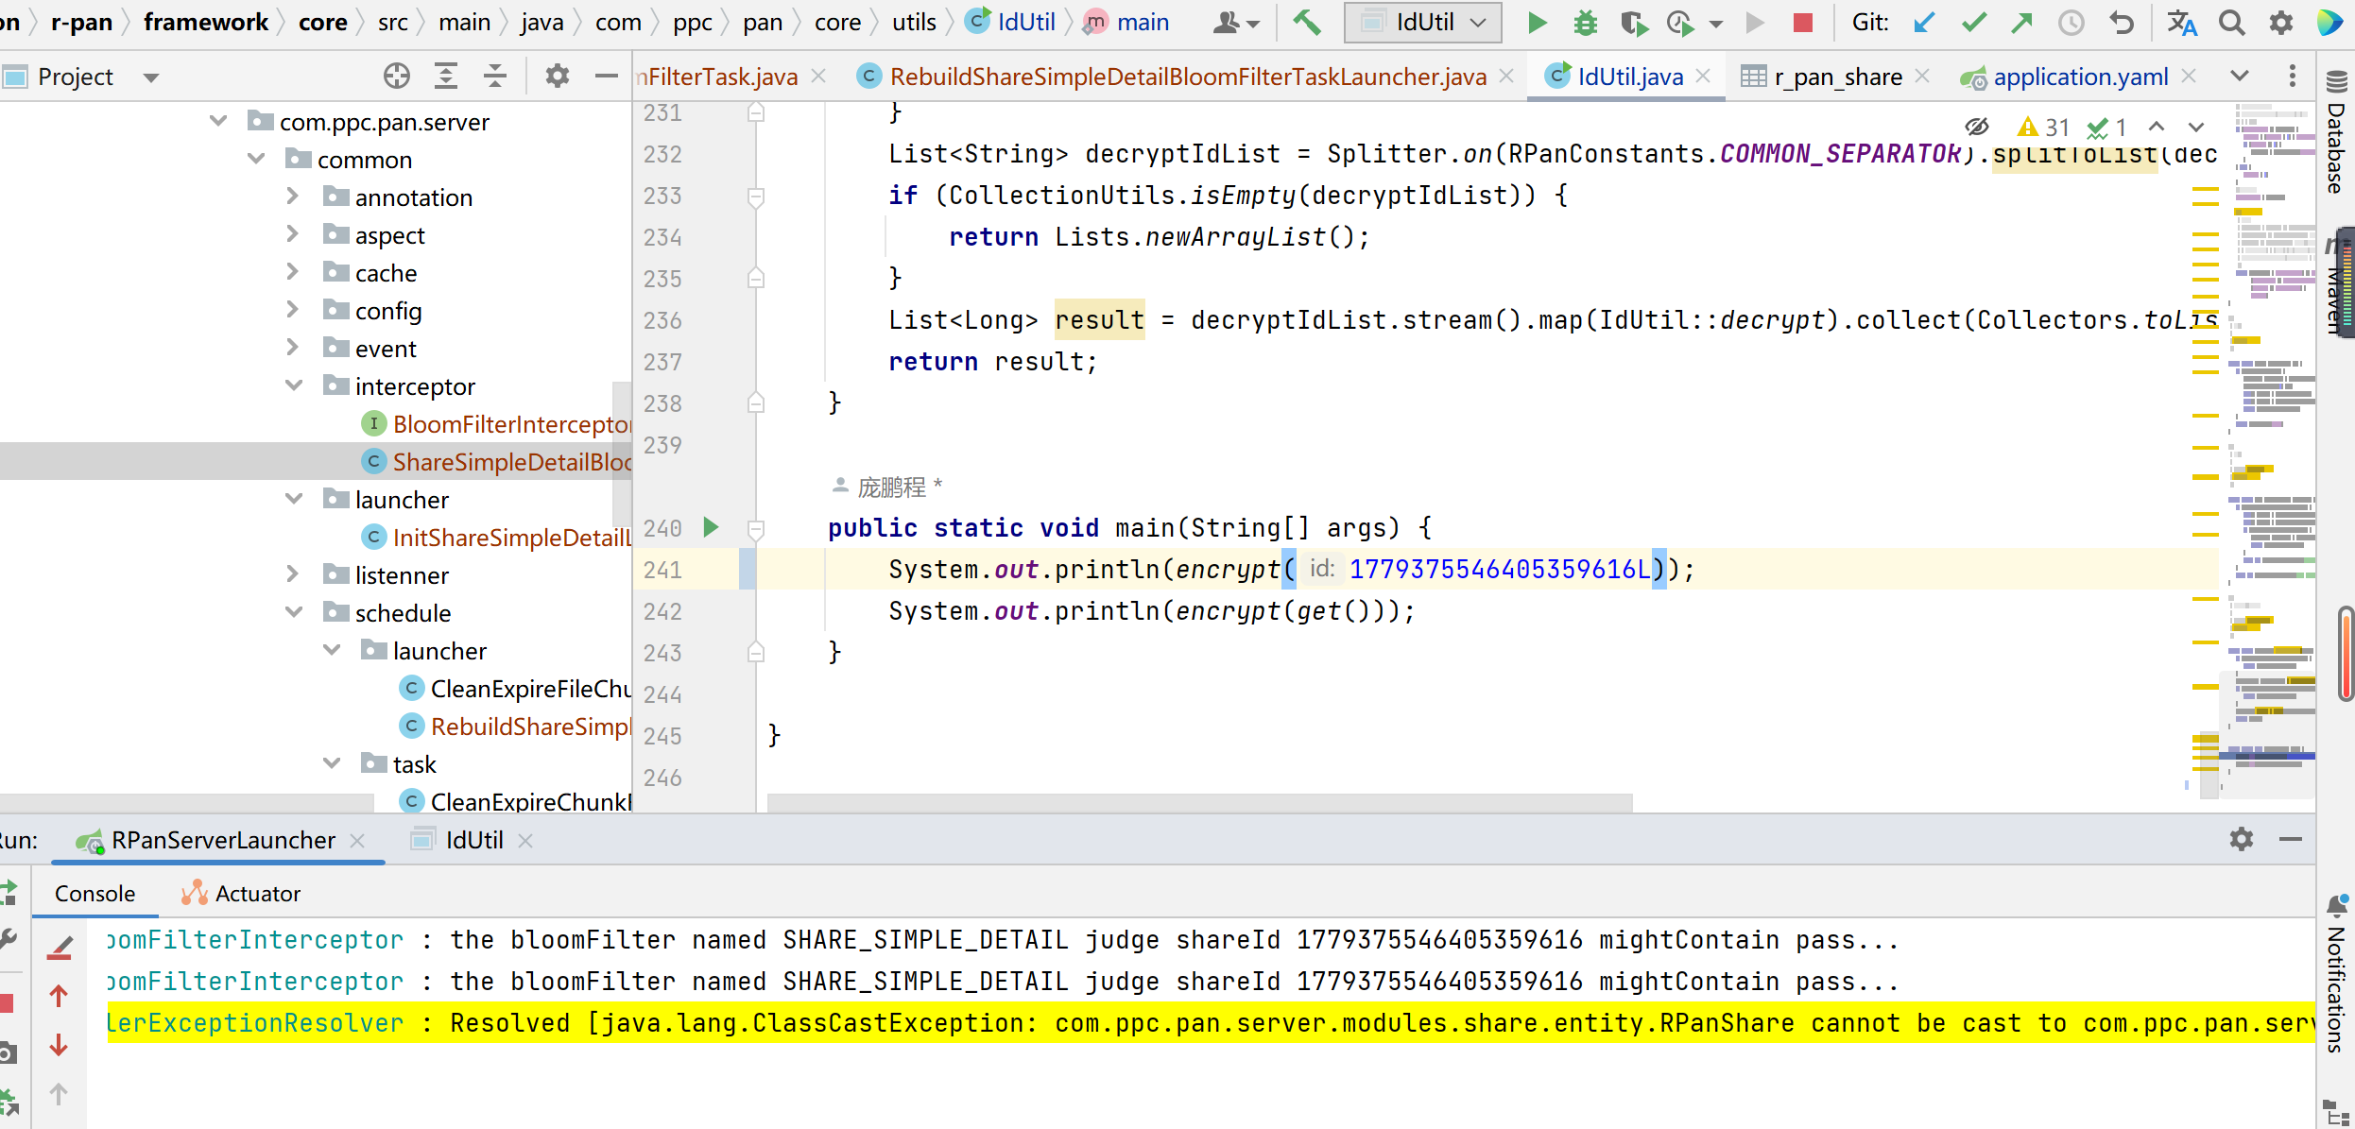Click the Build project hammer icon

pos(1307,22)
